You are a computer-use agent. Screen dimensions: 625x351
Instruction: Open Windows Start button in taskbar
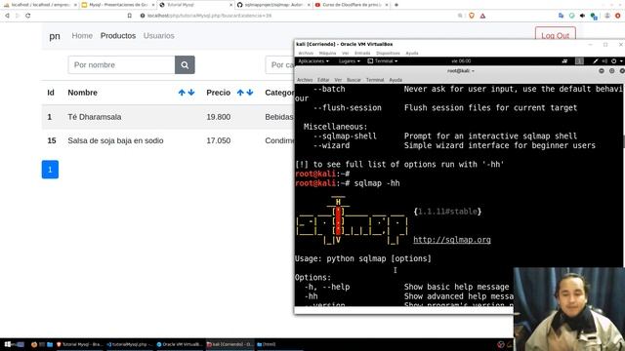click(x=8, y=344)
